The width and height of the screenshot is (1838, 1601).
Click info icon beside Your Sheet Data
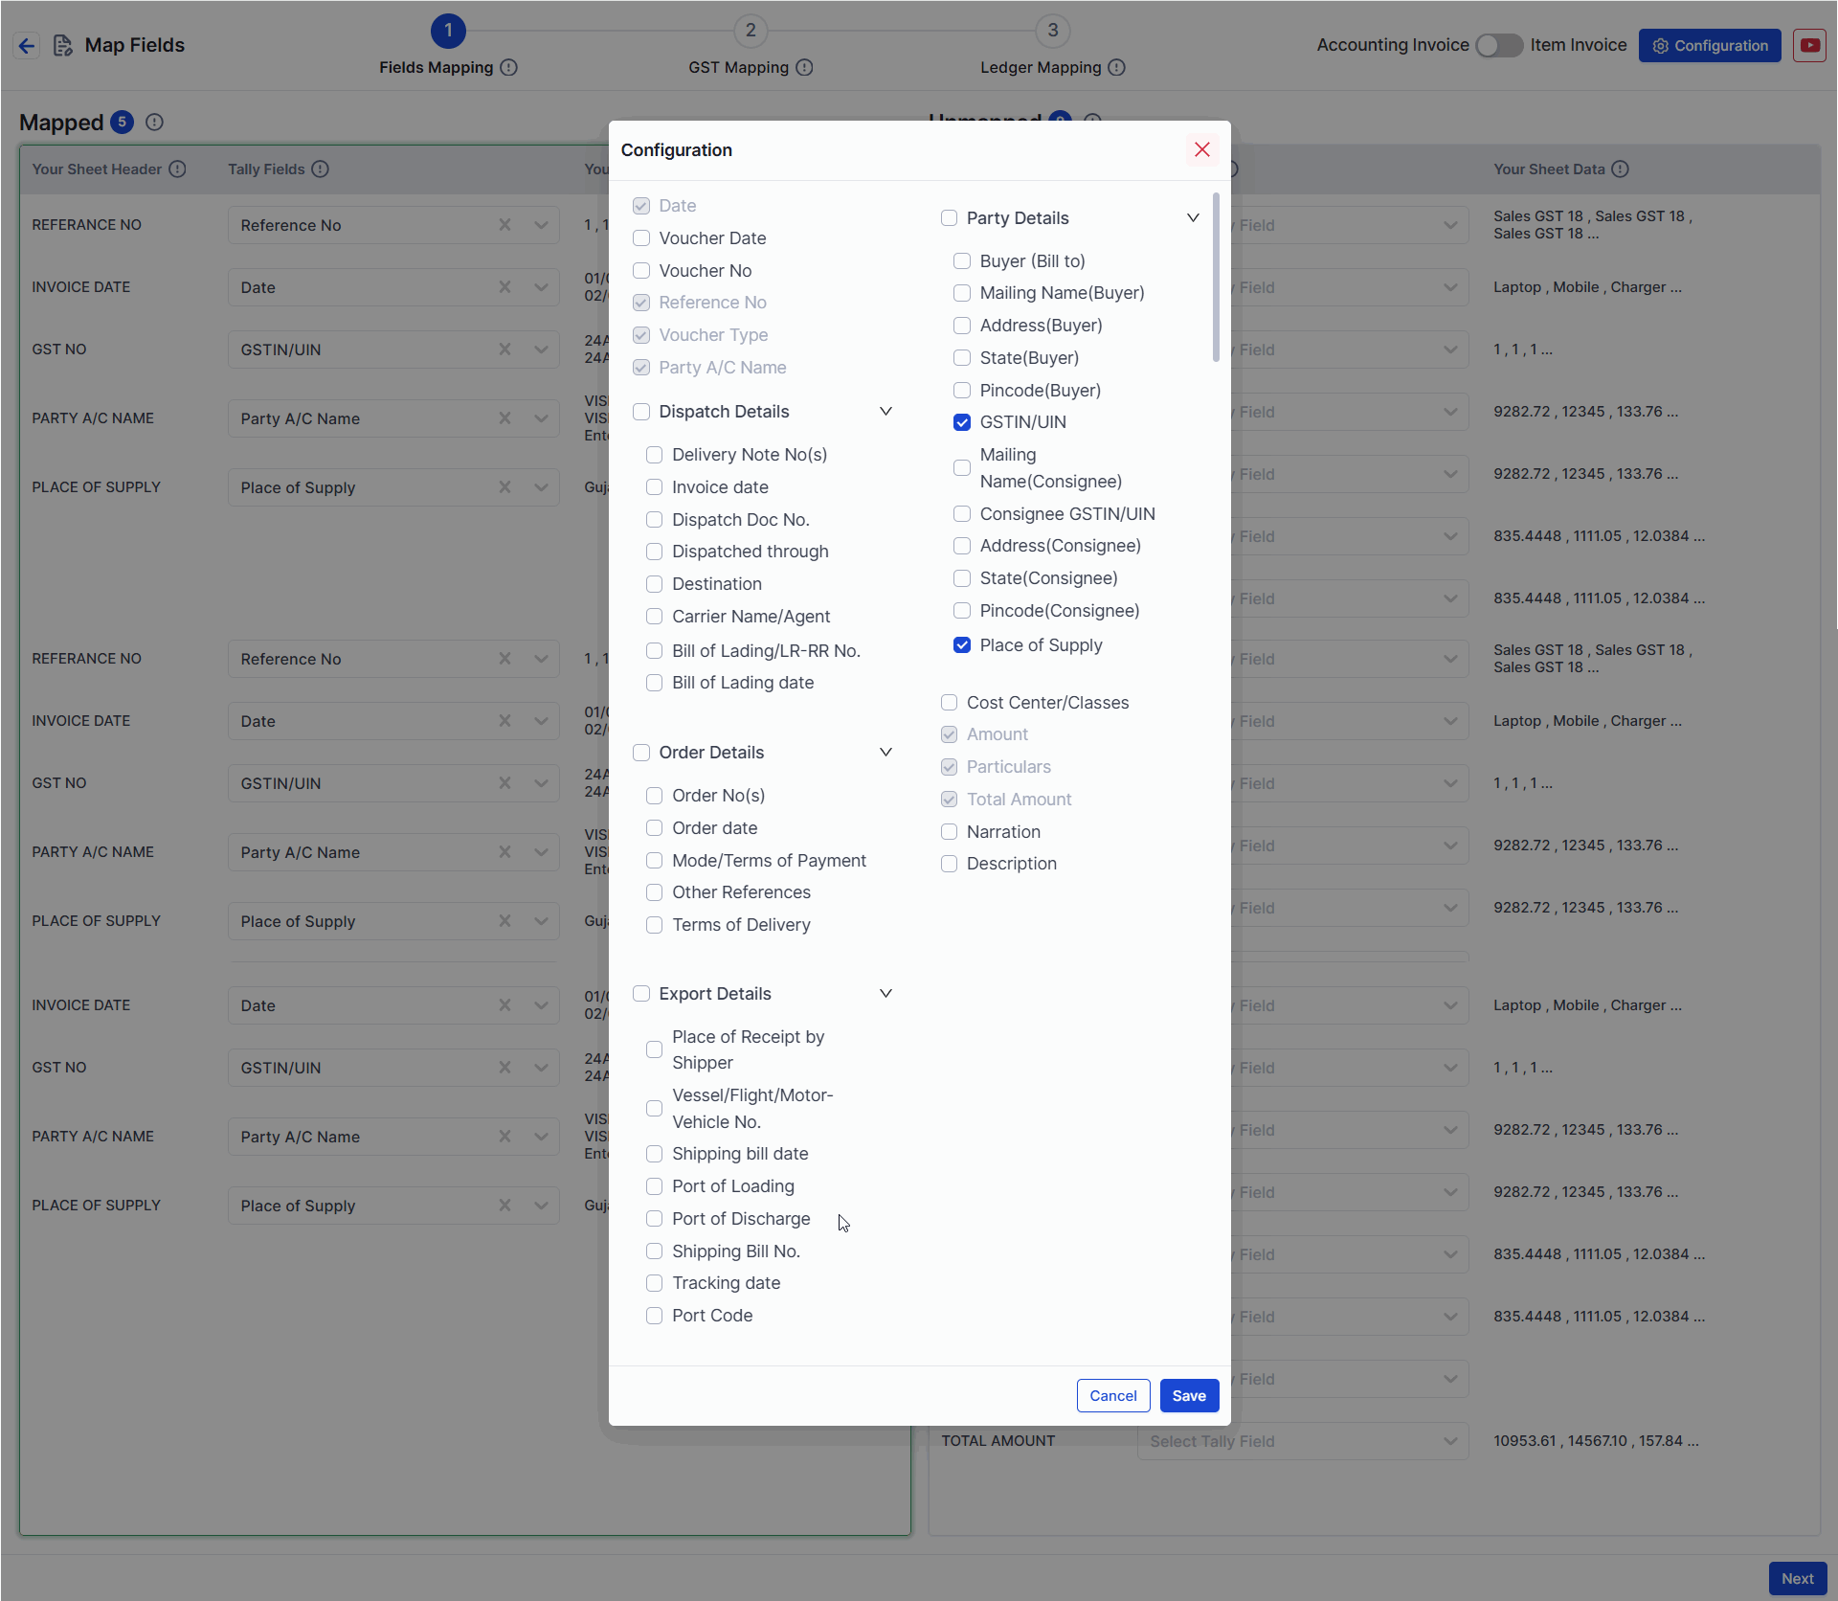(x=1620, y=169)
